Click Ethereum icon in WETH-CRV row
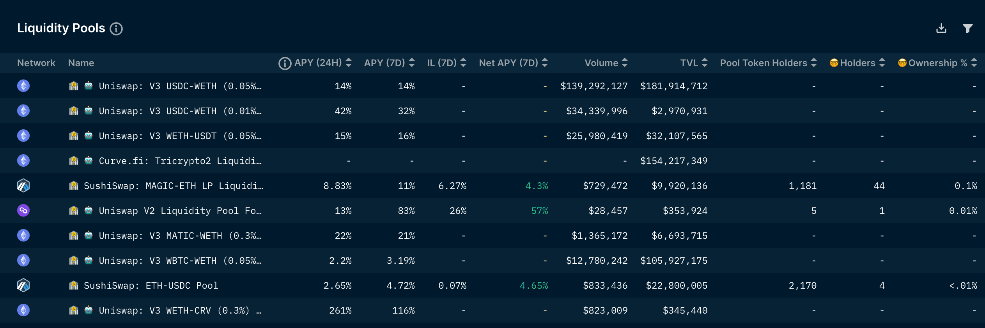The height and width of the screenshot is (328, 985). point(23,310)
